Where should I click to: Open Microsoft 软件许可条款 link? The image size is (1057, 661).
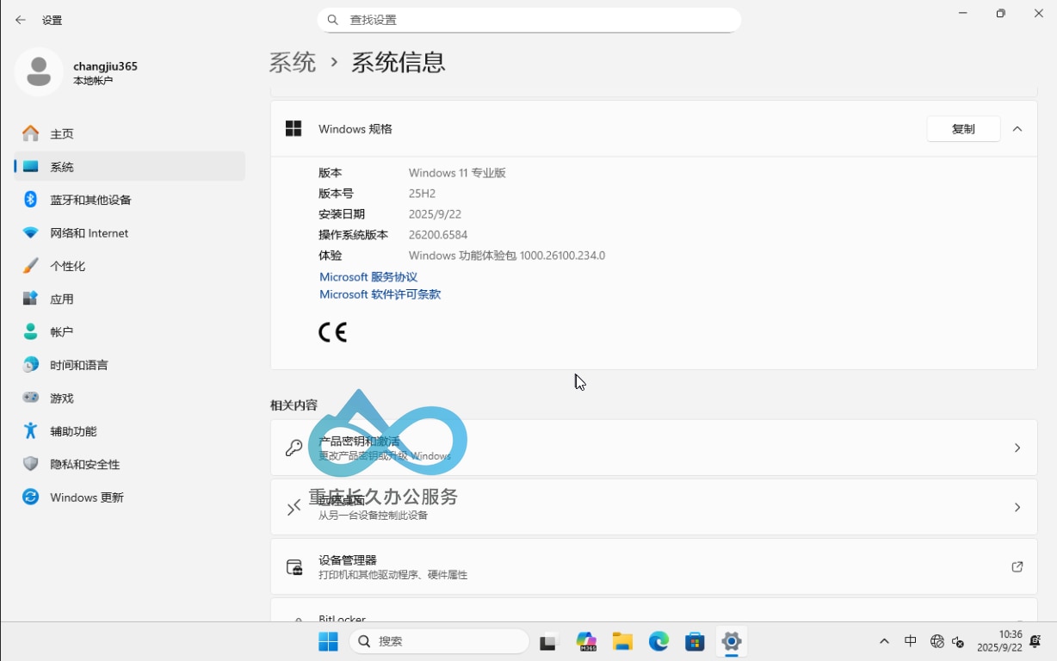(x=380, y=294)
